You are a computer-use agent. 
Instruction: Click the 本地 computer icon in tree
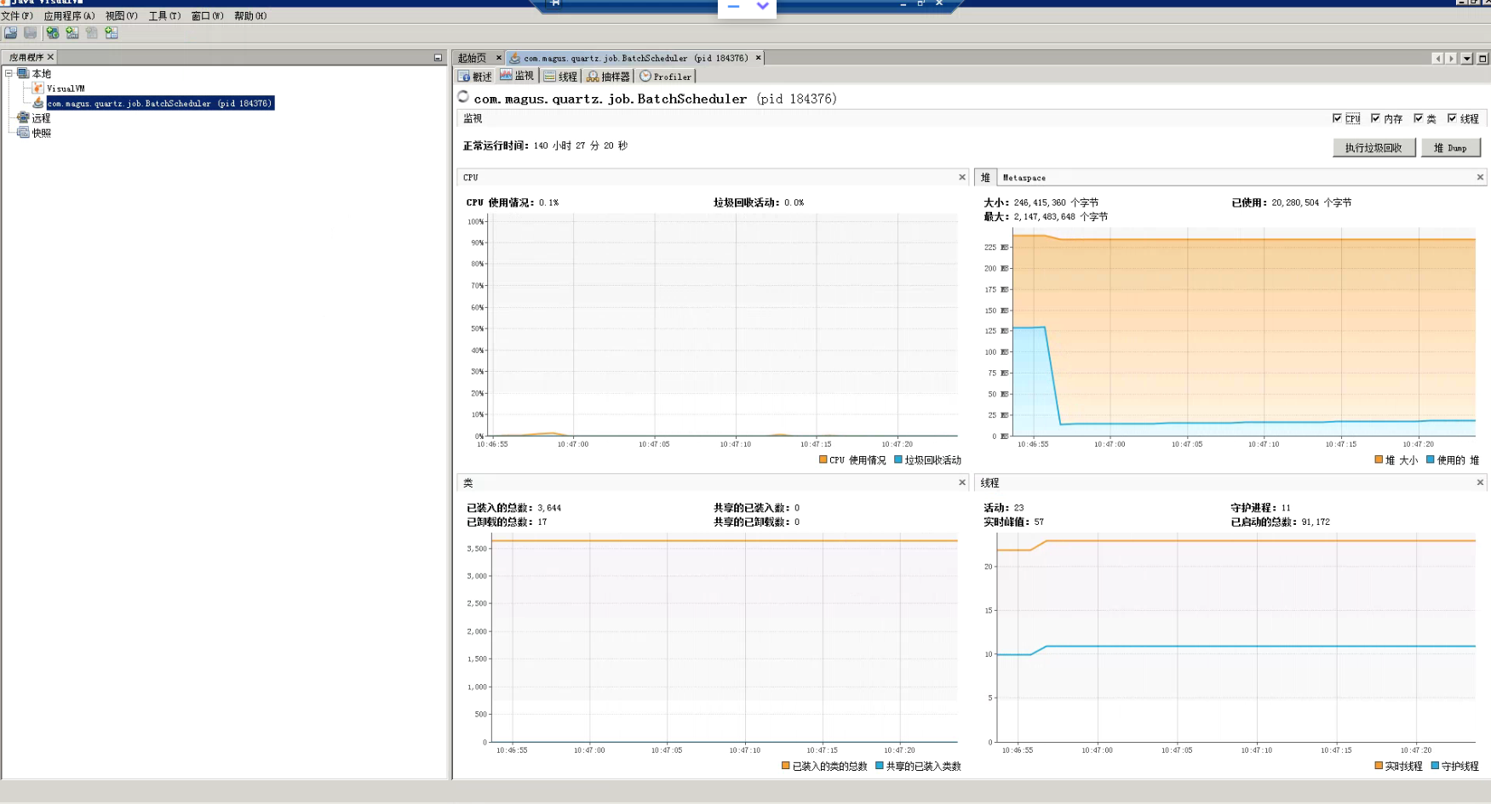tap(23, 73)
